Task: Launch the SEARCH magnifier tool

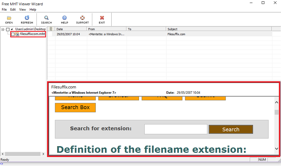Action: click(47, 20)
